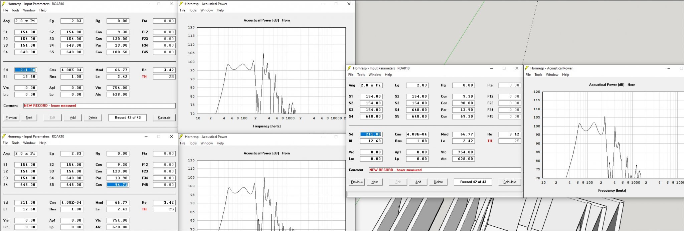Click Bl 12.60 field in the Con 130.00 window
The image size is (684, 231).
click(26, 77)
